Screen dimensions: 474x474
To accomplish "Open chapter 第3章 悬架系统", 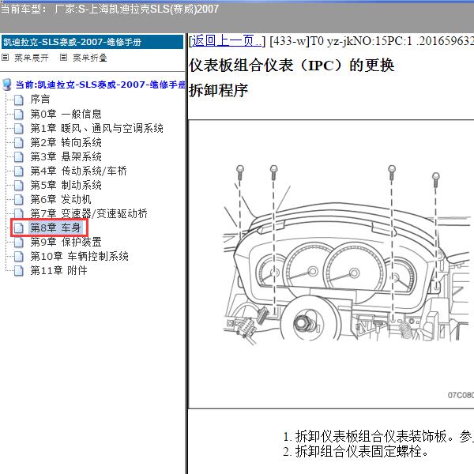I will tap(66, 156).
